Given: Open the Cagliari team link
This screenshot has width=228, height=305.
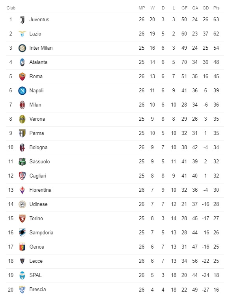Looking at the screenshot, I should point(38,176).
